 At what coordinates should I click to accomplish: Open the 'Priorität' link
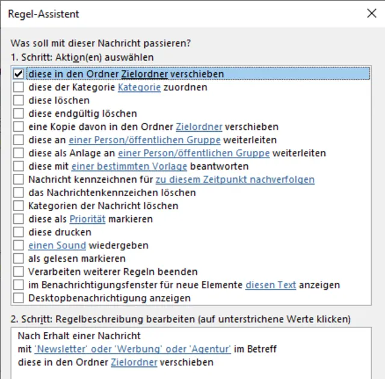87,219
